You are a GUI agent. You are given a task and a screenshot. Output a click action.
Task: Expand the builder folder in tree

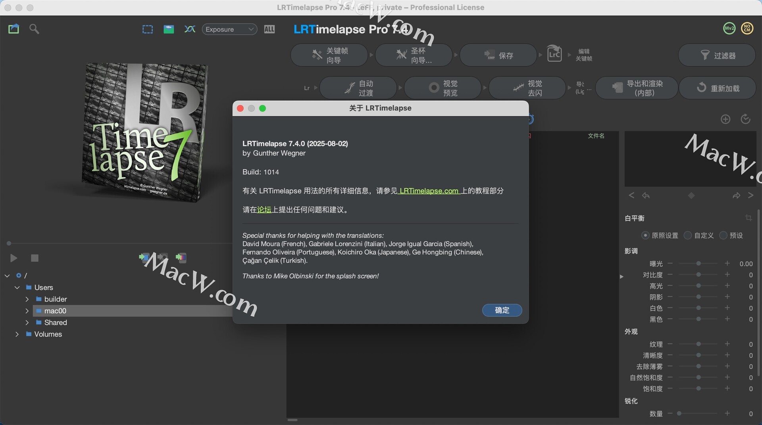[27, 299]
